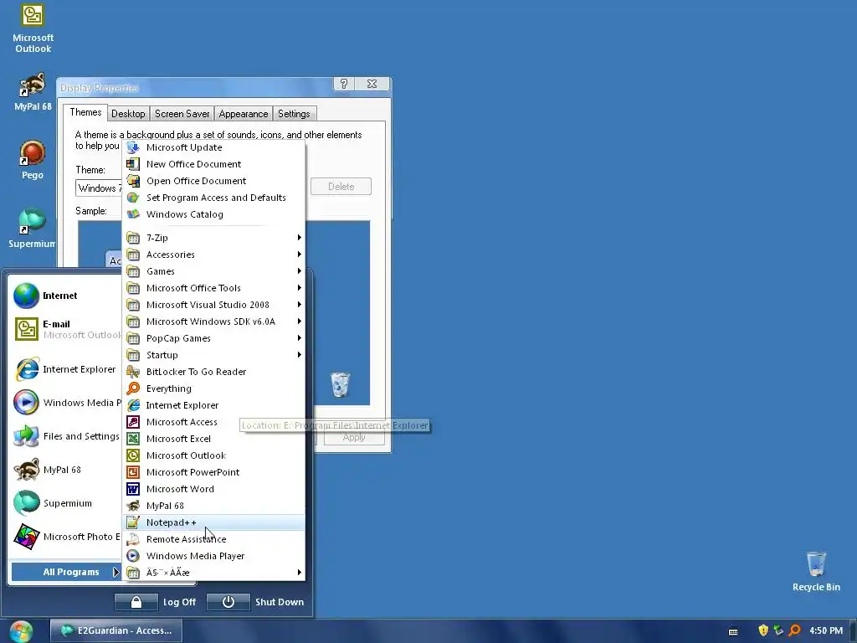Open the Theme combo box in Display Properties
This screenshot has height=643, width=857.
tap(99, 188)
